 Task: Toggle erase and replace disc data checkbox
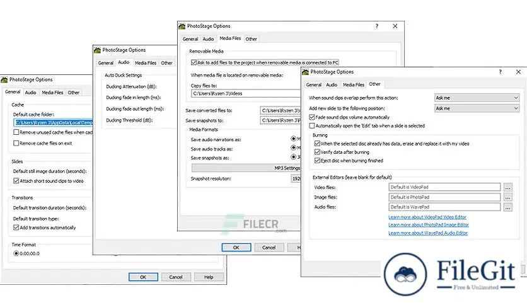click(x=317, y=144)
